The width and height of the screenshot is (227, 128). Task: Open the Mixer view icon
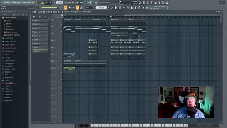[x=124, y=7]
